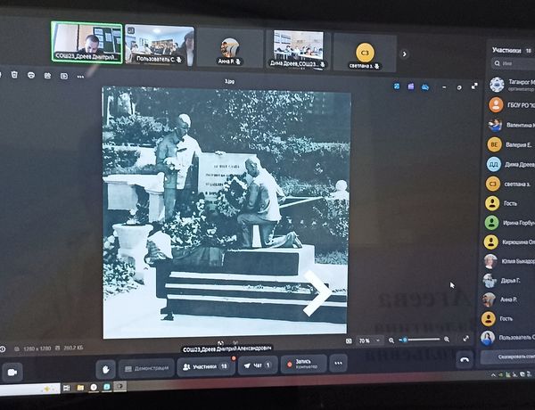The height and width of the screenshot is (410, 535).
Task: Open the Демонстрация screen share button
Action: click(x=145, y=366)
